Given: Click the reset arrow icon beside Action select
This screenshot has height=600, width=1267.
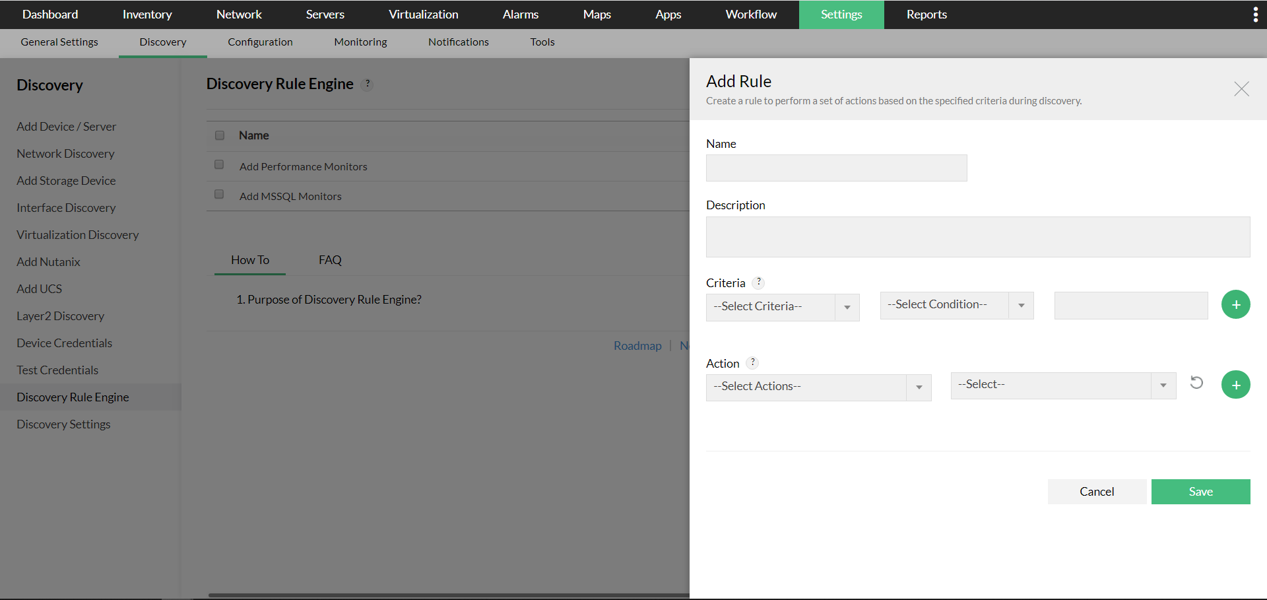Looking at the screenshot, I should pos(1196,383).
